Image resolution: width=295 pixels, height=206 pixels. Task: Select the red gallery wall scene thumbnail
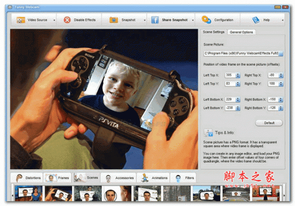[265, 193]
